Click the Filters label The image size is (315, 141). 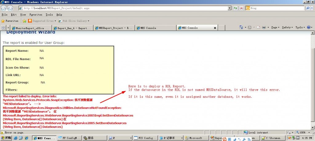[x=11, y=90]
